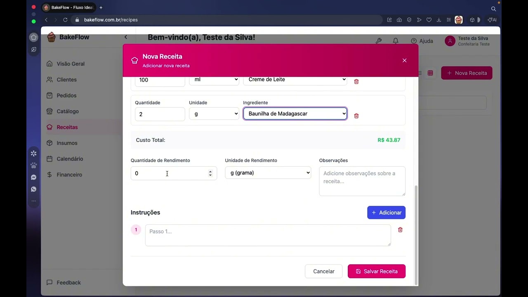Click the lock site info icon
Image resolution: width=528 pixels, height=297 pixels.
point(77,20)
